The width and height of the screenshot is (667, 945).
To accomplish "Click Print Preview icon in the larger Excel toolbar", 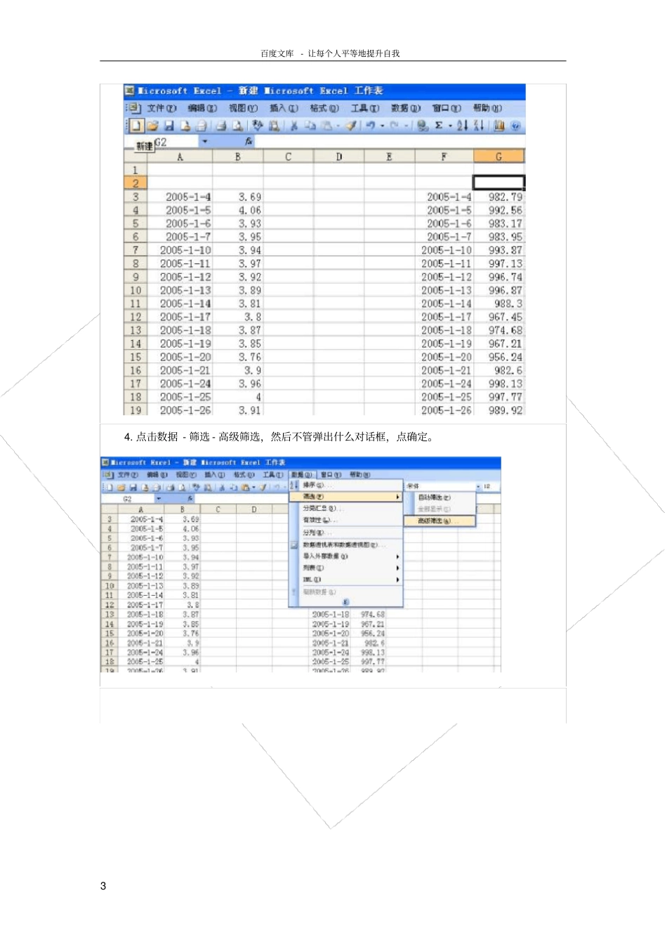I will pos(237,126).
